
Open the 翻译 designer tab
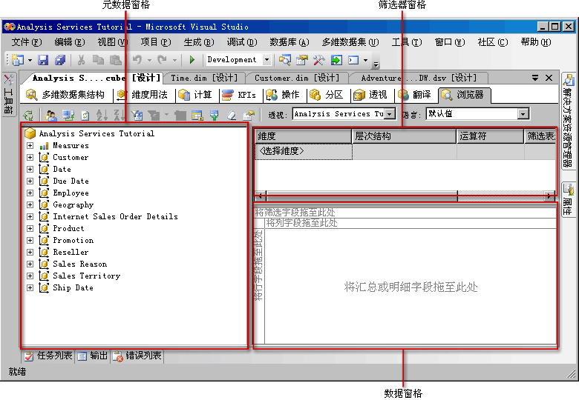pos(415,95)
